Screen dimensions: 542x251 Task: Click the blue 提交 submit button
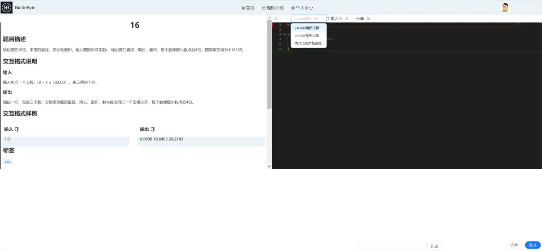click(x=533, y=245)
